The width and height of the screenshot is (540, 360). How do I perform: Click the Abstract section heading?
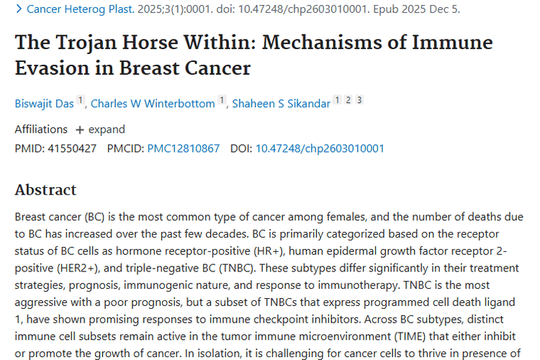pyautogui.click(x=45, y=190)
